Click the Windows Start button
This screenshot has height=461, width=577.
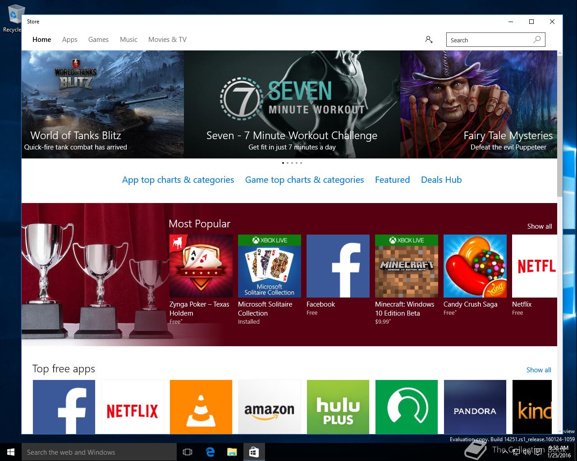click(x=11, y=452)
